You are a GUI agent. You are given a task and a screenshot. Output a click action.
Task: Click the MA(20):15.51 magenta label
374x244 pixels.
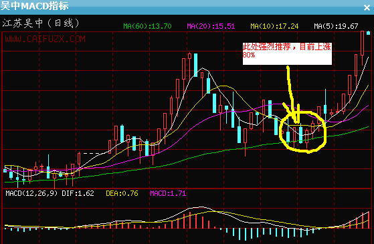click(x=211, y=26)
